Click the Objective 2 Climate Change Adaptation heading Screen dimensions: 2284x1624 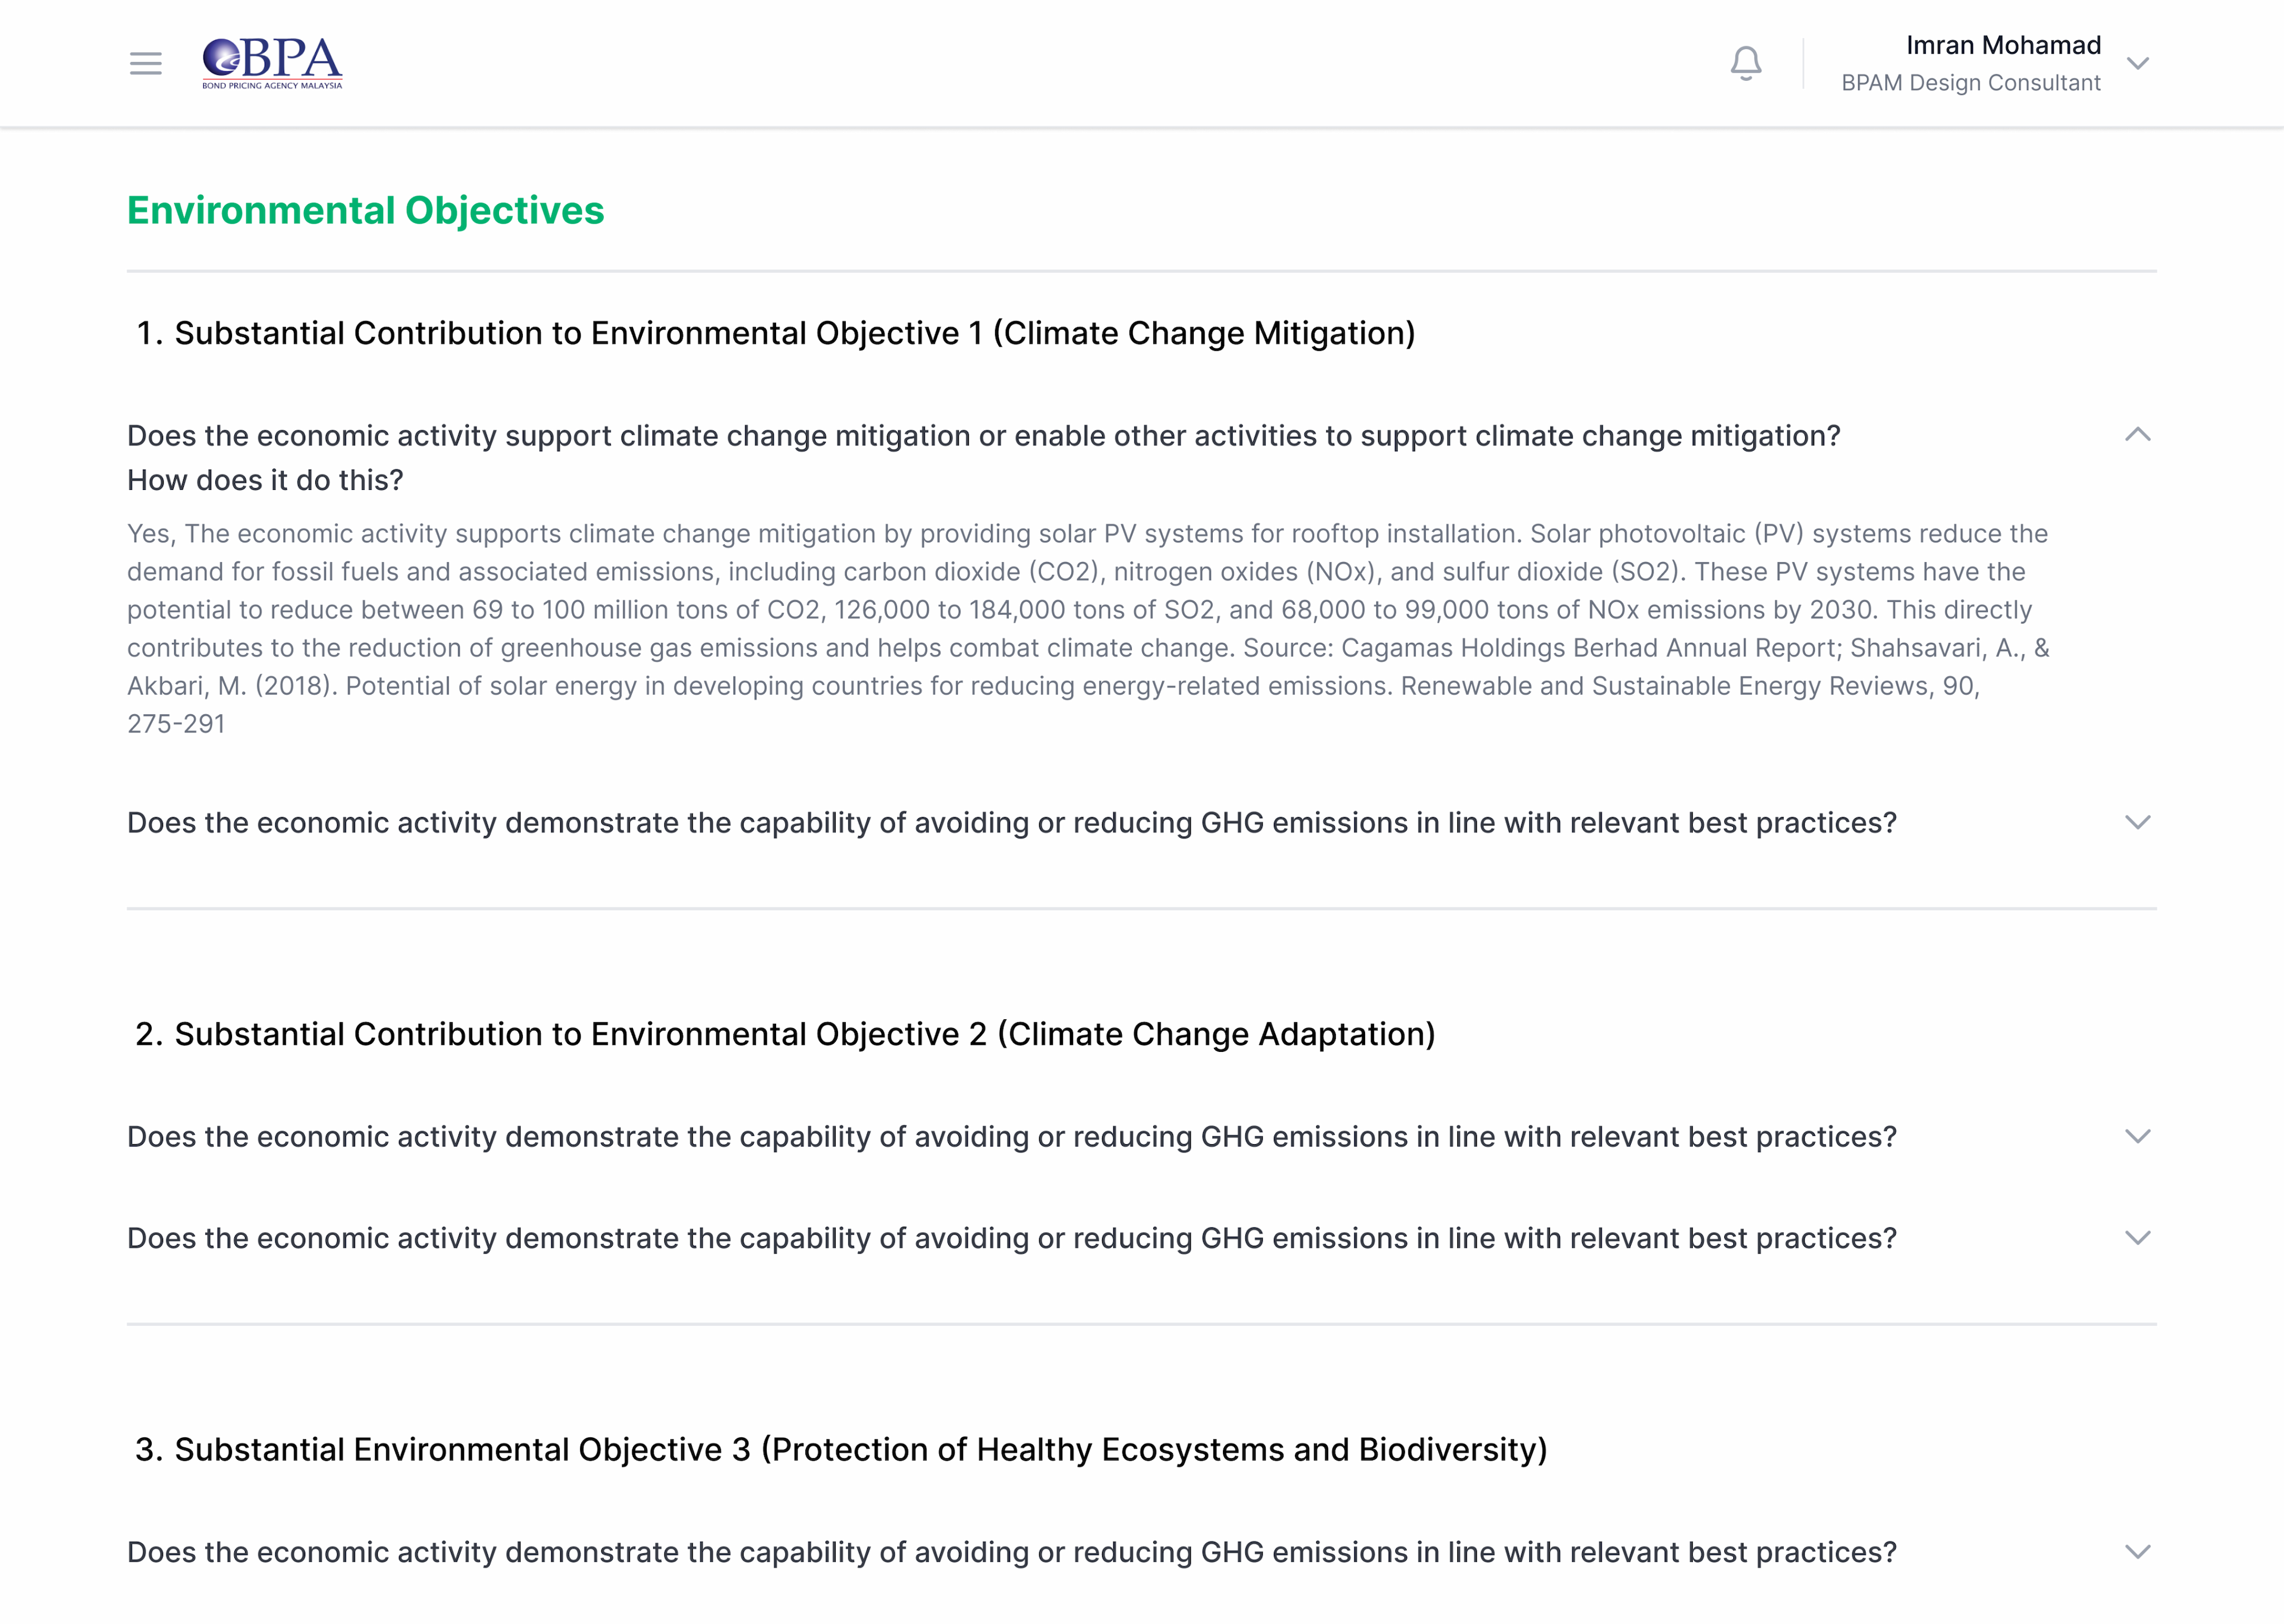tap(786, 1034)
